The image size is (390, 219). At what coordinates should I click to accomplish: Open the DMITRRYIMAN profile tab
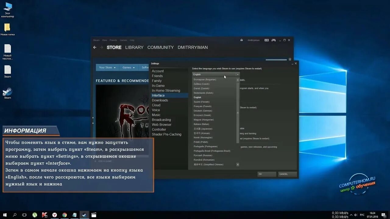point(193,47)
